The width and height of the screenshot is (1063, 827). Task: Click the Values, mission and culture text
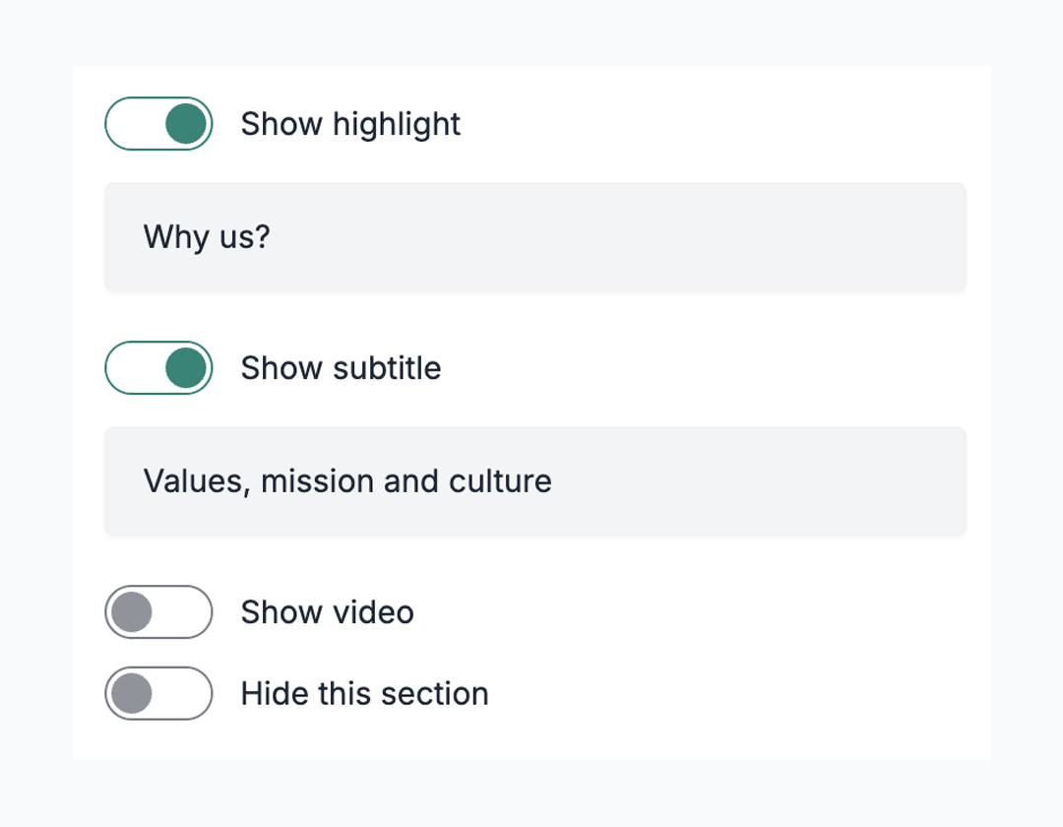[346, 480]
